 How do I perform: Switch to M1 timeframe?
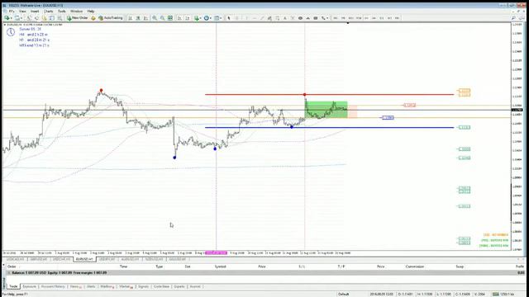pos(336,18)
